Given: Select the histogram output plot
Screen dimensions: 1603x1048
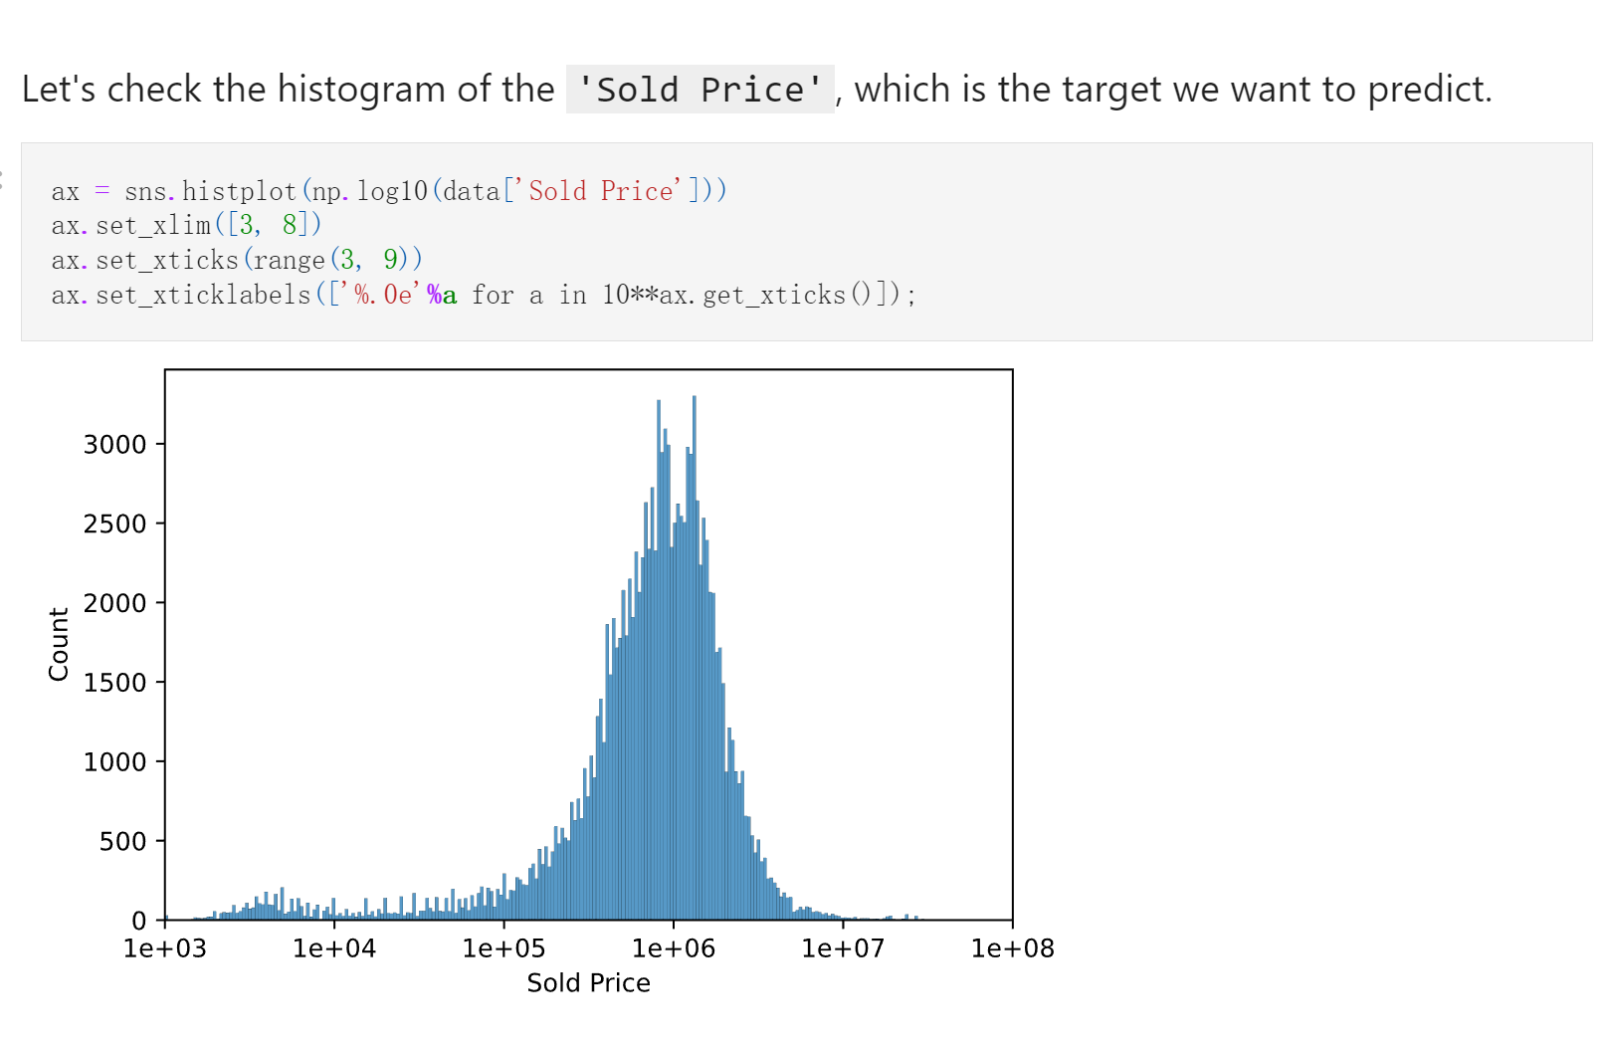Looking at the screenshot, I should [x=588, y=644].
